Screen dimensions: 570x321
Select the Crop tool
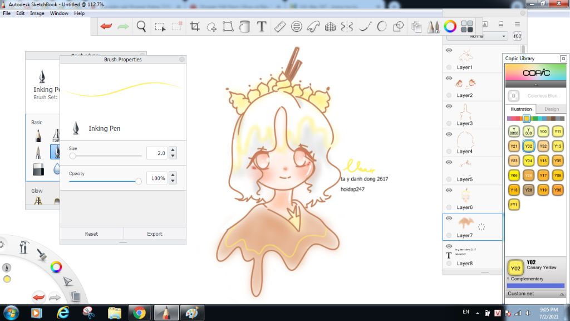coord(194,26)
